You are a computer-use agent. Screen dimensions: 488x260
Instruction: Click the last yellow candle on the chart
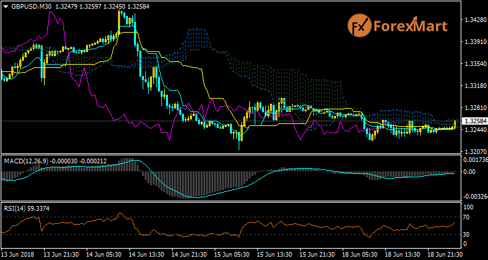[x=455, y=124]
